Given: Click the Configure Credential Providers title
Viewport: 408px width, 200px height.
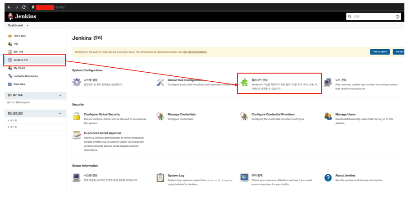Looking at the screenshot, I should coord(273,114).
